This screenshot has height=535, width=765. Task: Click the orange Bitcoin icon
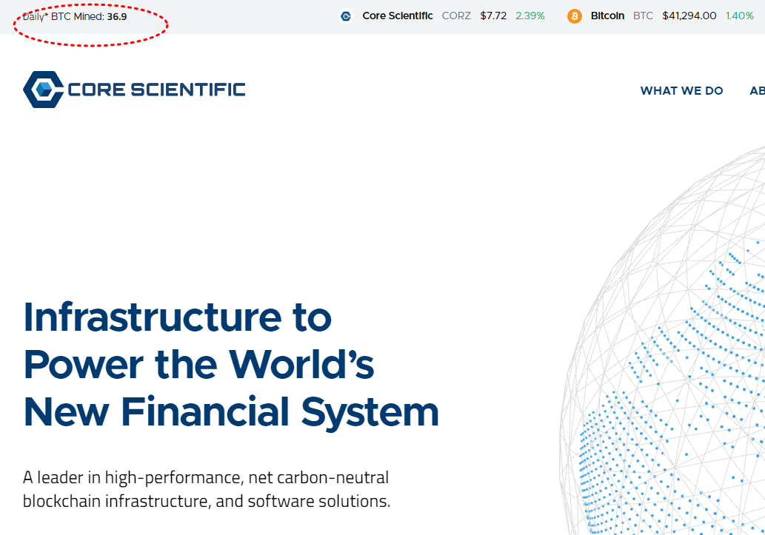[574, 16]
